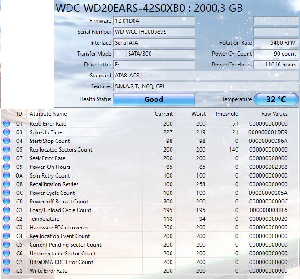Screen dimensions: 300x279
Task: Click status icon for Start/Stop Count
Action: [x=6, y=141]
